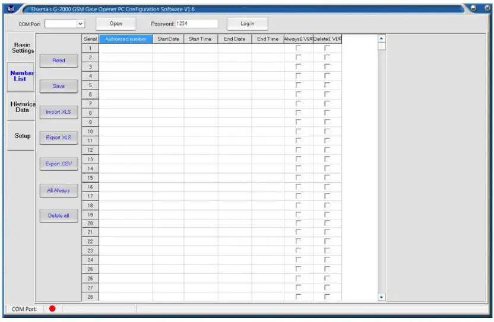Select the Number List tab
Image resolution: width=494 pixels, height=322 pixels.
pyautogui.click(x=21, y=76)
